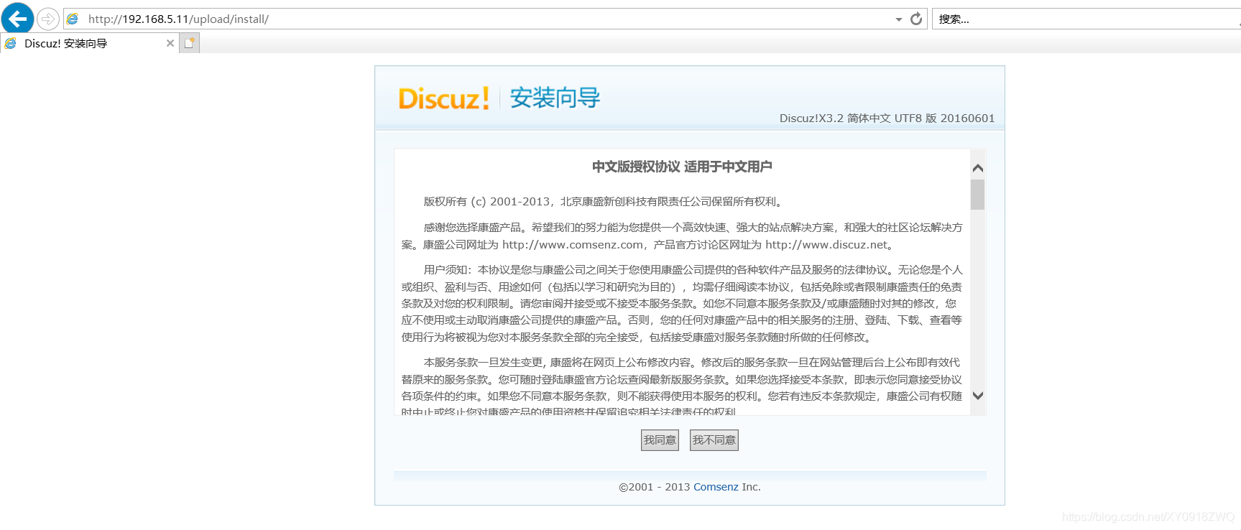Open a new tab with the blank tab button

point(189,43)
